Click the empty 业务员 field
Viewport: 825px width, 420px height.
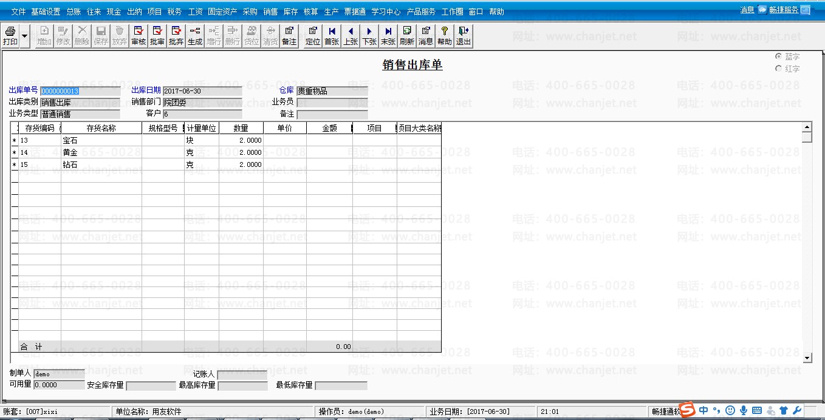pyautogui.click(x=332, y=103)
